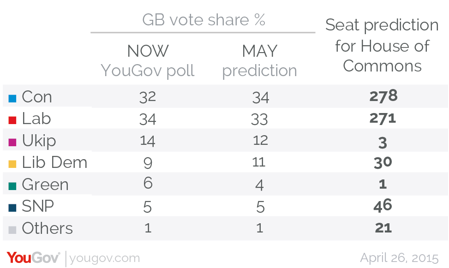Select Con seat prediction value 278
This screenshot has height=268, width=449.
(x=383, y=96)
